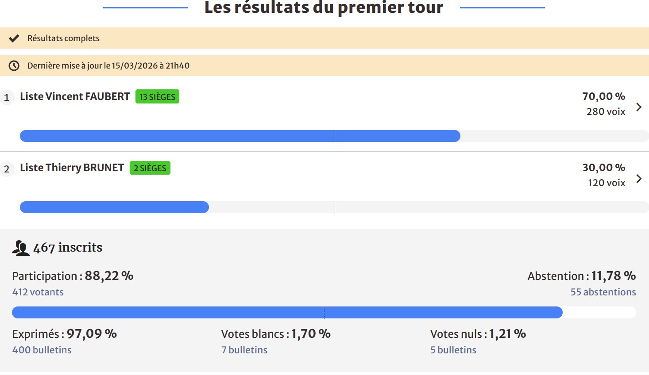Click rank number 2 circle badge
This screenshot has width=649, height=375.
coord(7,168)
